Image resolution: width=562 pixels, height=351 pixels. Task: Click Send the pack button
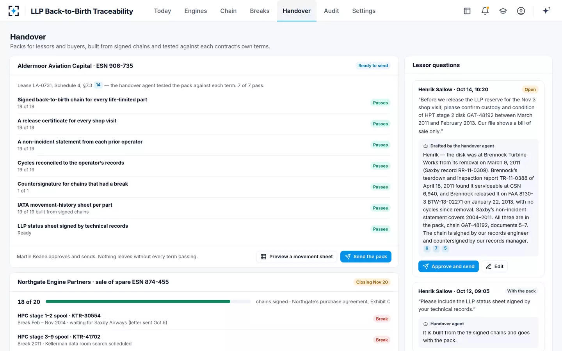pos(366,257)
